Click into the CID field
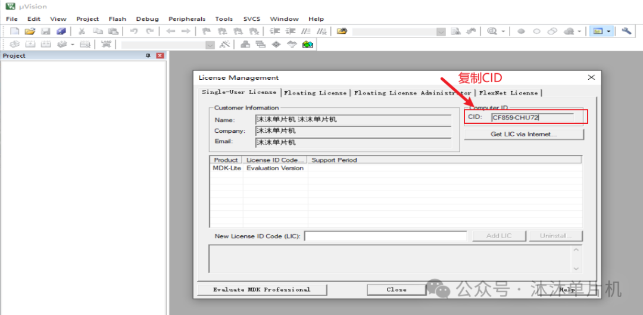Screen dimensions: 643x315 point(532,118)
